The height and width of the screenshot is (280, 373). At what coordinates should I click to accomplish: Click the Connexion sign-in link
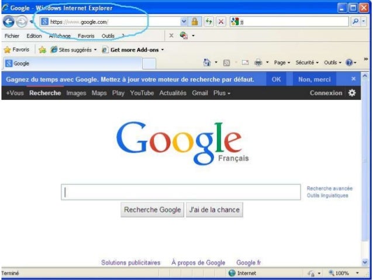coord(326,93)
